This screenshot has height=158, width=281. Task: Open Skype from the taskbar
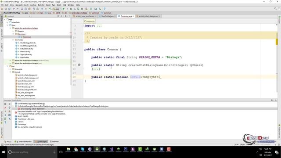[83, 149]
